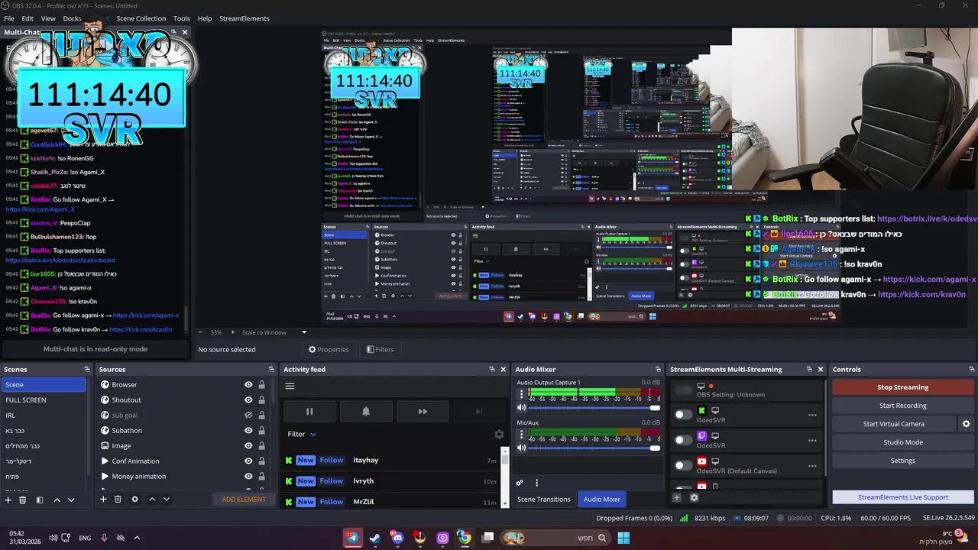Screen dimensions: 978x550
Task: Mute Audio Output Capture 1 speaker icon
Action: 522,408
